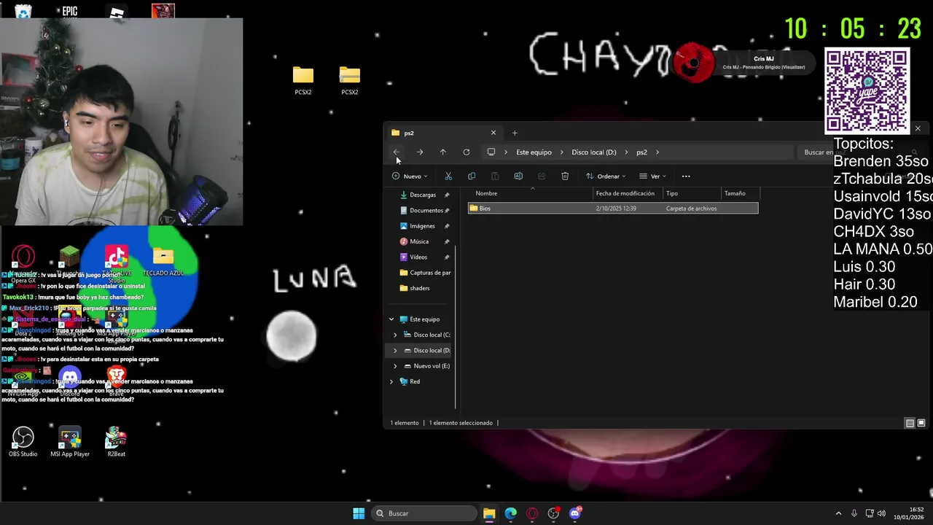The width and height of the screenshot is (933, 525).
Task: Click the Rename icon in toolbar
Action: coord(518,176)
